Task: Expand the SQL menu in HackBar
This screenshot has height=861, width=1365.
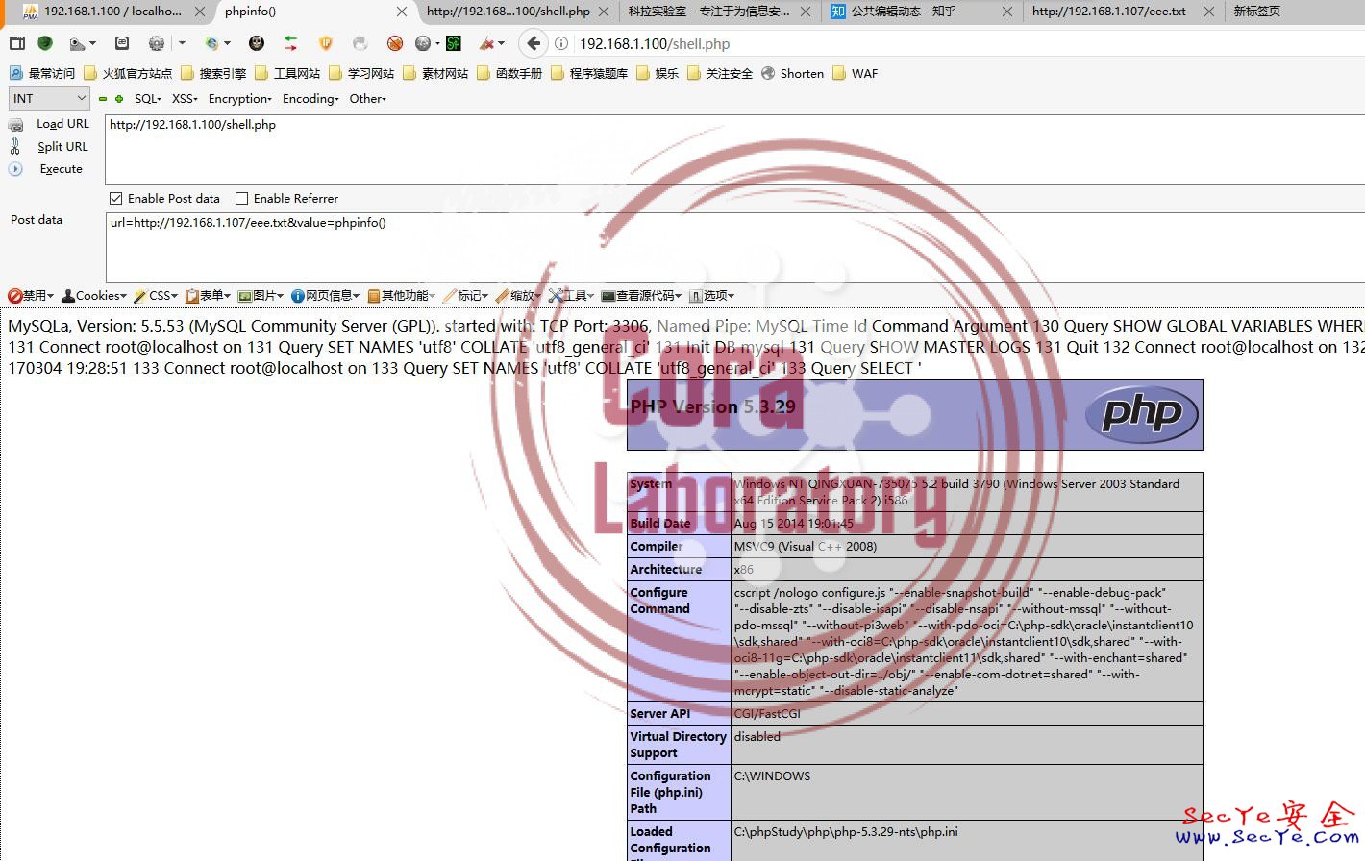Action: click(x=148, y=99)
